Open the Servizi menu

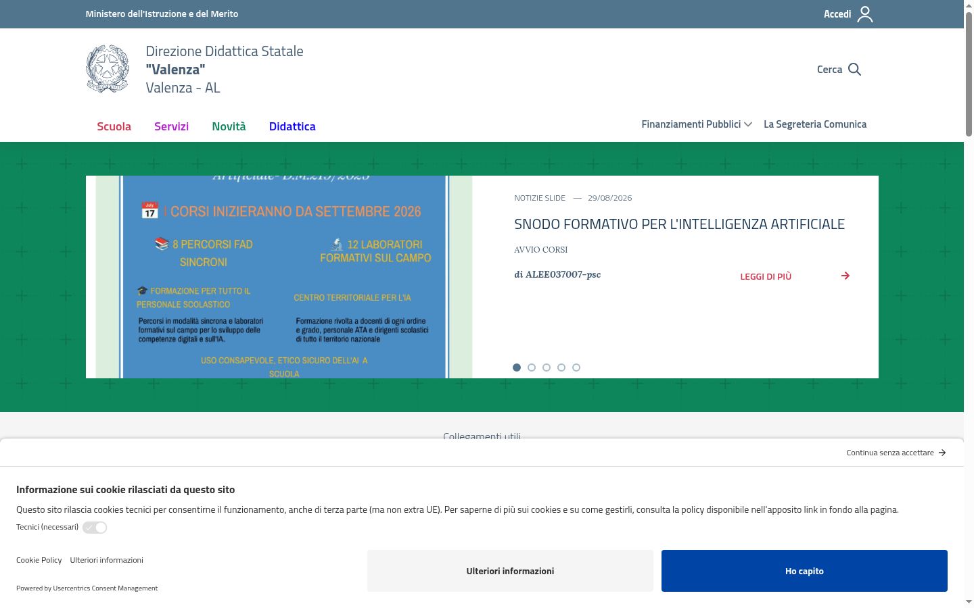pos(172,126)
